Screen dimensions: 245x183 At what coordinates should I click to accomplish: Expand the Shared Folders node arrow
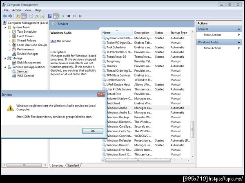[x=10, y=41]
